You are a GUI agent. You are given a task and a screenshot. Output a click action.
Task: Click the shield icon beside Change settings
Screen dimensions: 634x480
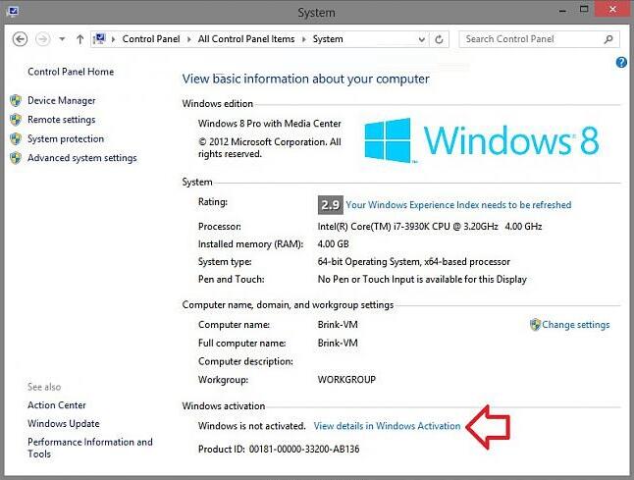pos(535,324)
